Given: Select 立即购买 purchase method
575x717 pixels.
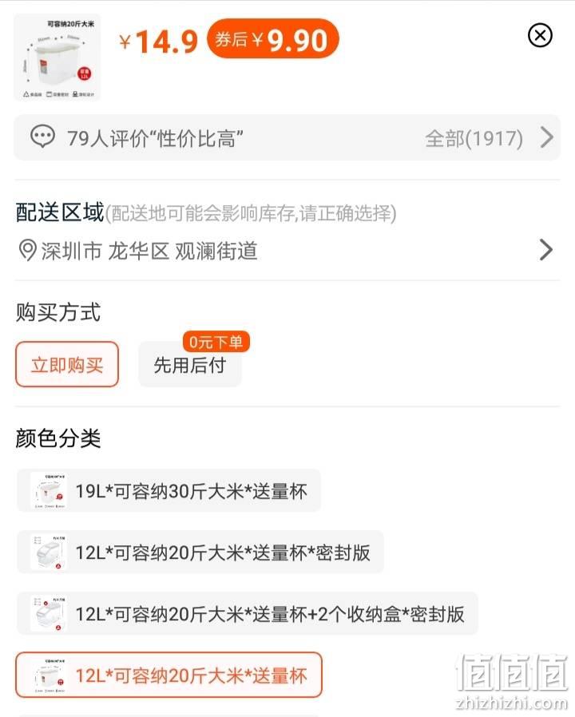Looking at the screenshot, I should click(x=67, y=364).
